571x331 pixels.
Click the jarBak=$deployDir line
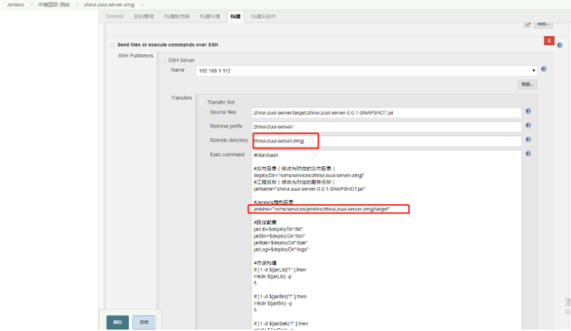(x=280, y=242)
